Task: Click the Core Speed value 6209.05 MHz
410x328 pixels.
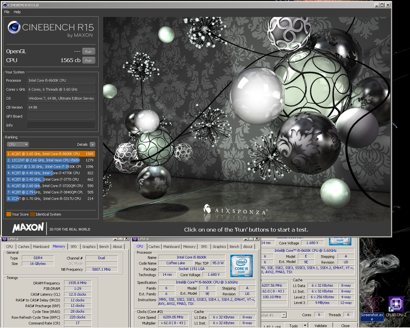Action: pos(173,317)
